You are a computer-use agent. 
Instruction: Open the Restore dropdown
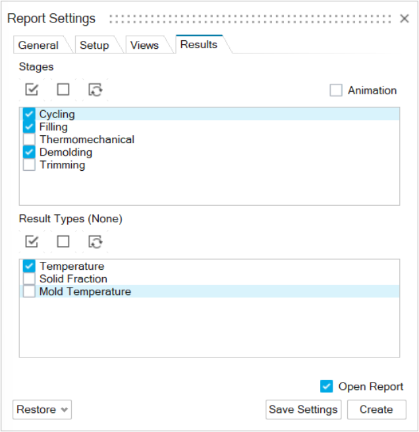coord(42,410)
